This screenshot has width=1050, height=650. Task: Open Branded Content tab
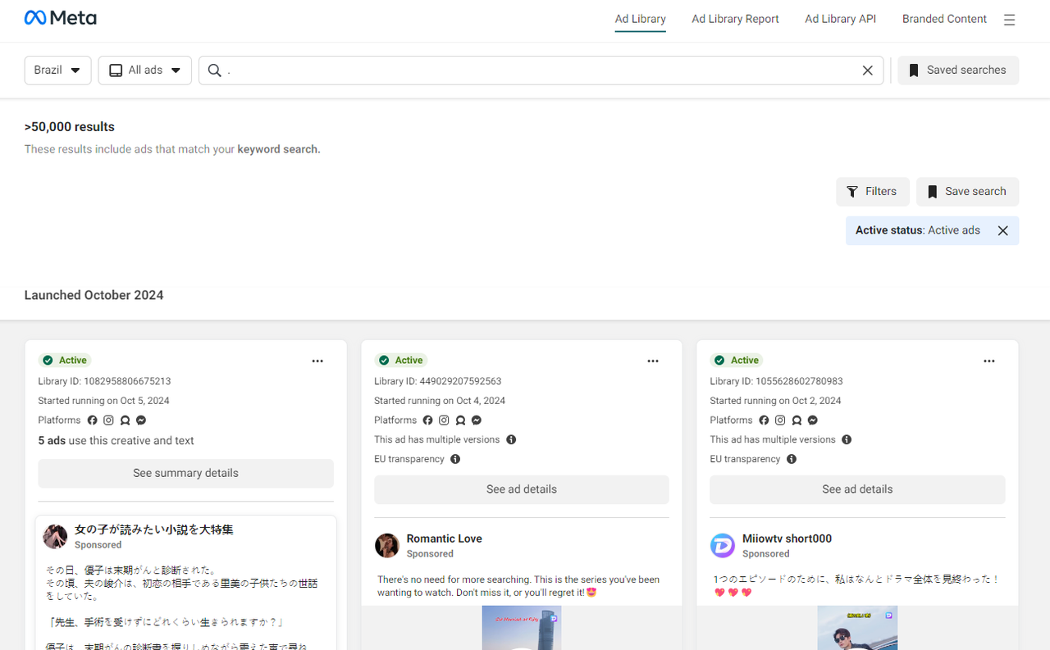(944, 19)
